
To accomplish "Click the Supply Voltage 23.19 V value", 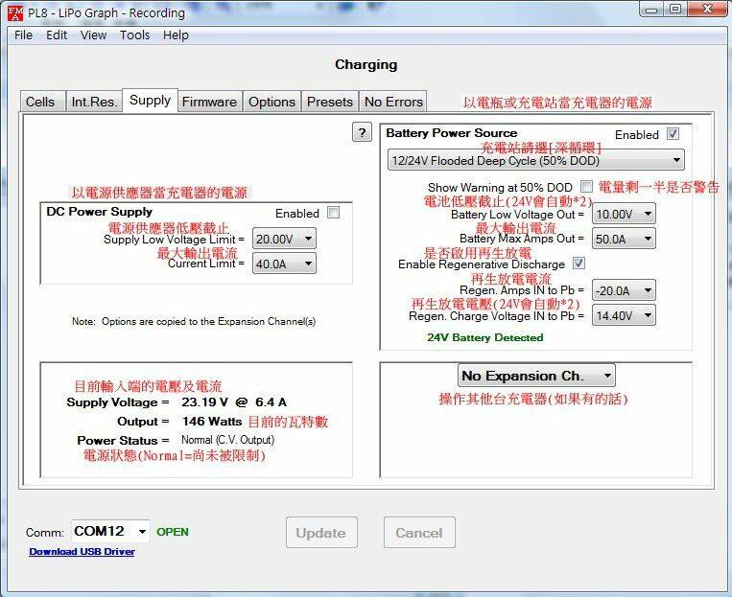I will tap(204, 402).
